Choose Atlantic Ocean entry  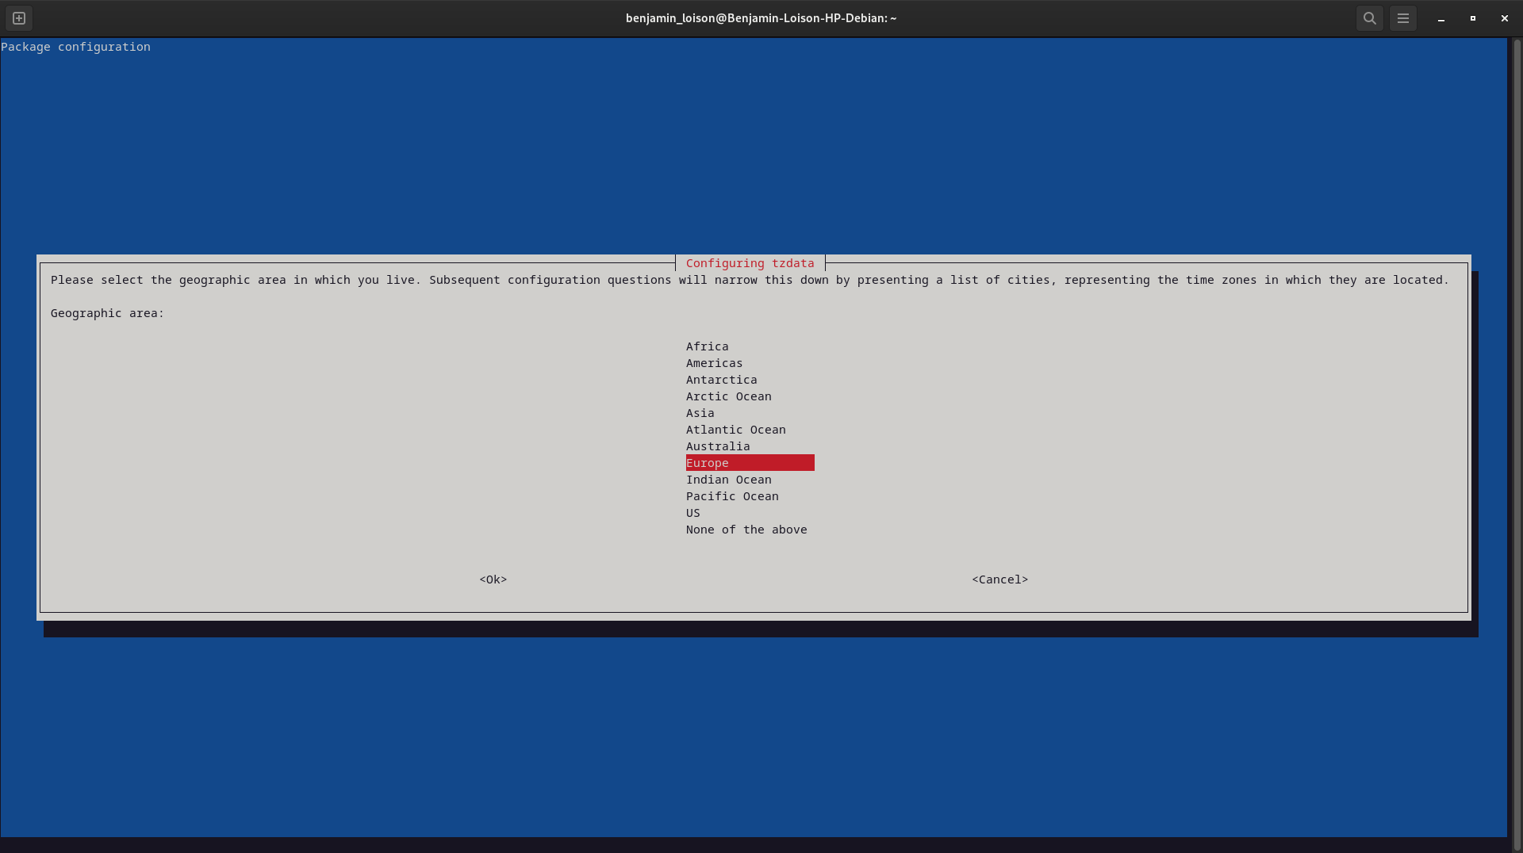(735, 430)
